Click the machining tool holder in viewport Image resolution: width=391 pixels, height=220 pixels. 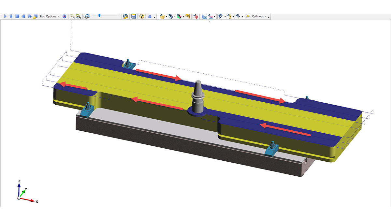(x=198, y=98)
